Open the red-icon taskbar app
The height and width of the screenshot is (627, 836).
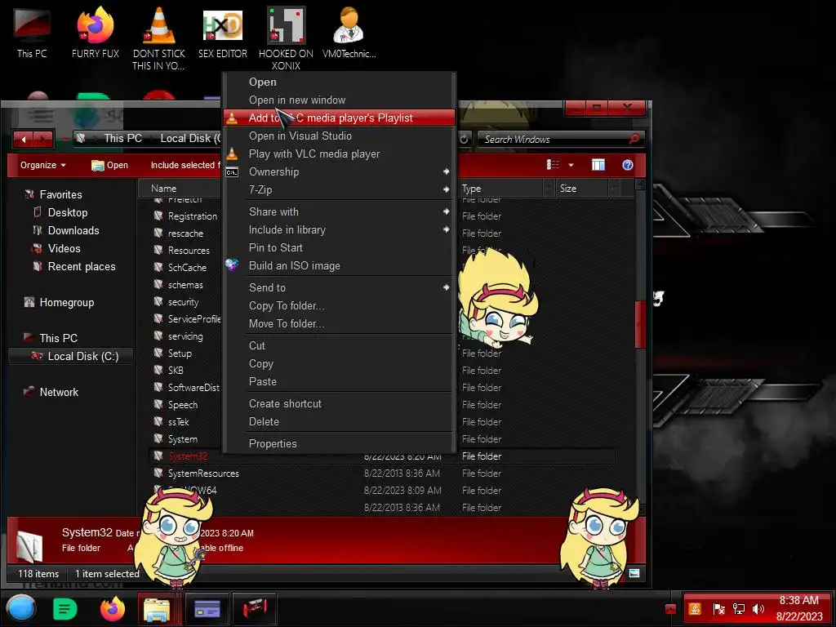coord(255,608)
